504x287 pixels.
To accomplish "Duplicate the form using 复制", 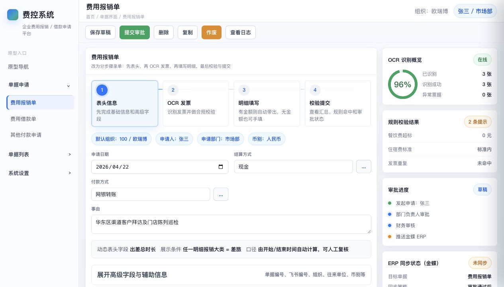I will tap(188, 32).
